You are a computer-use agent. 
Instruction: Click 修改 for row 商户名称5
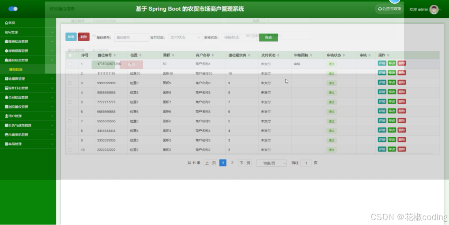click(x=392, y=121)
